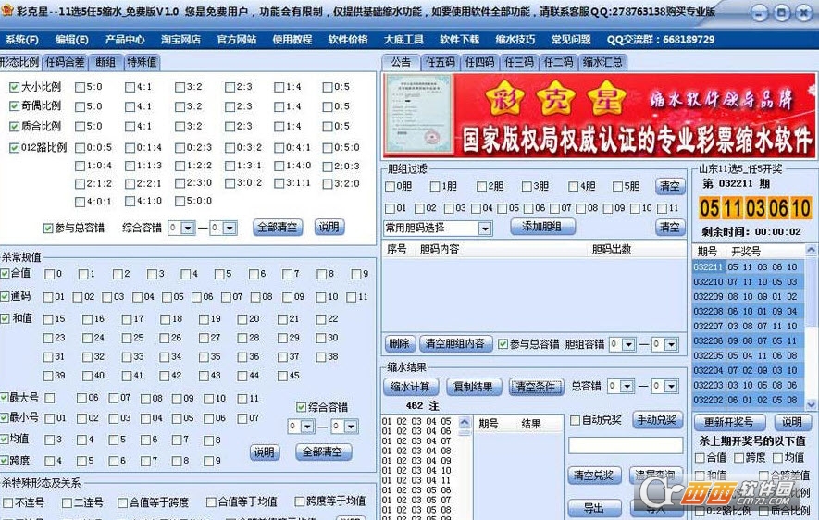The width and height of the screenshot is (819, 520).
Task: Click the 导出 button
Action: coord(594,507)
